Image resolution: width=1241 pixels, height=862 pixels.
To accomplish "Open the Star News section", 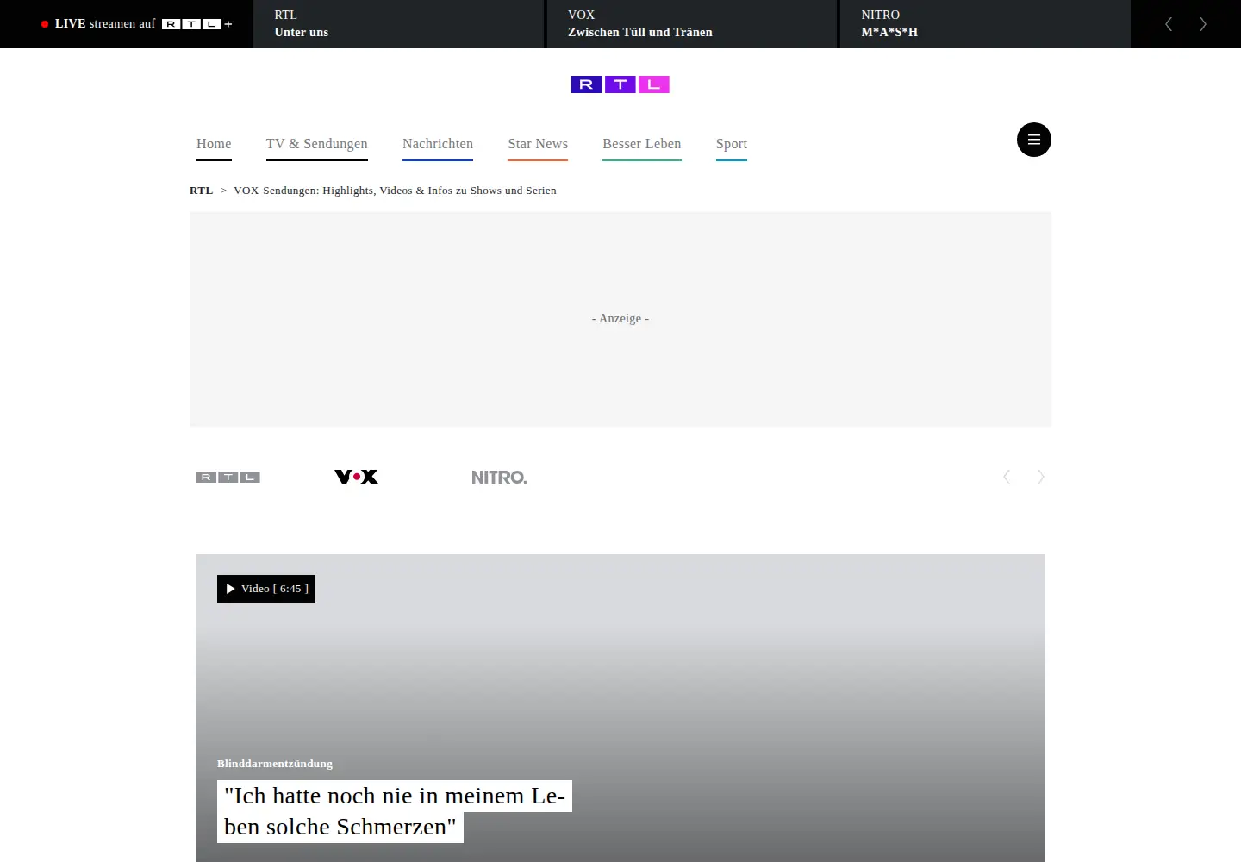I will coord(538,144).
